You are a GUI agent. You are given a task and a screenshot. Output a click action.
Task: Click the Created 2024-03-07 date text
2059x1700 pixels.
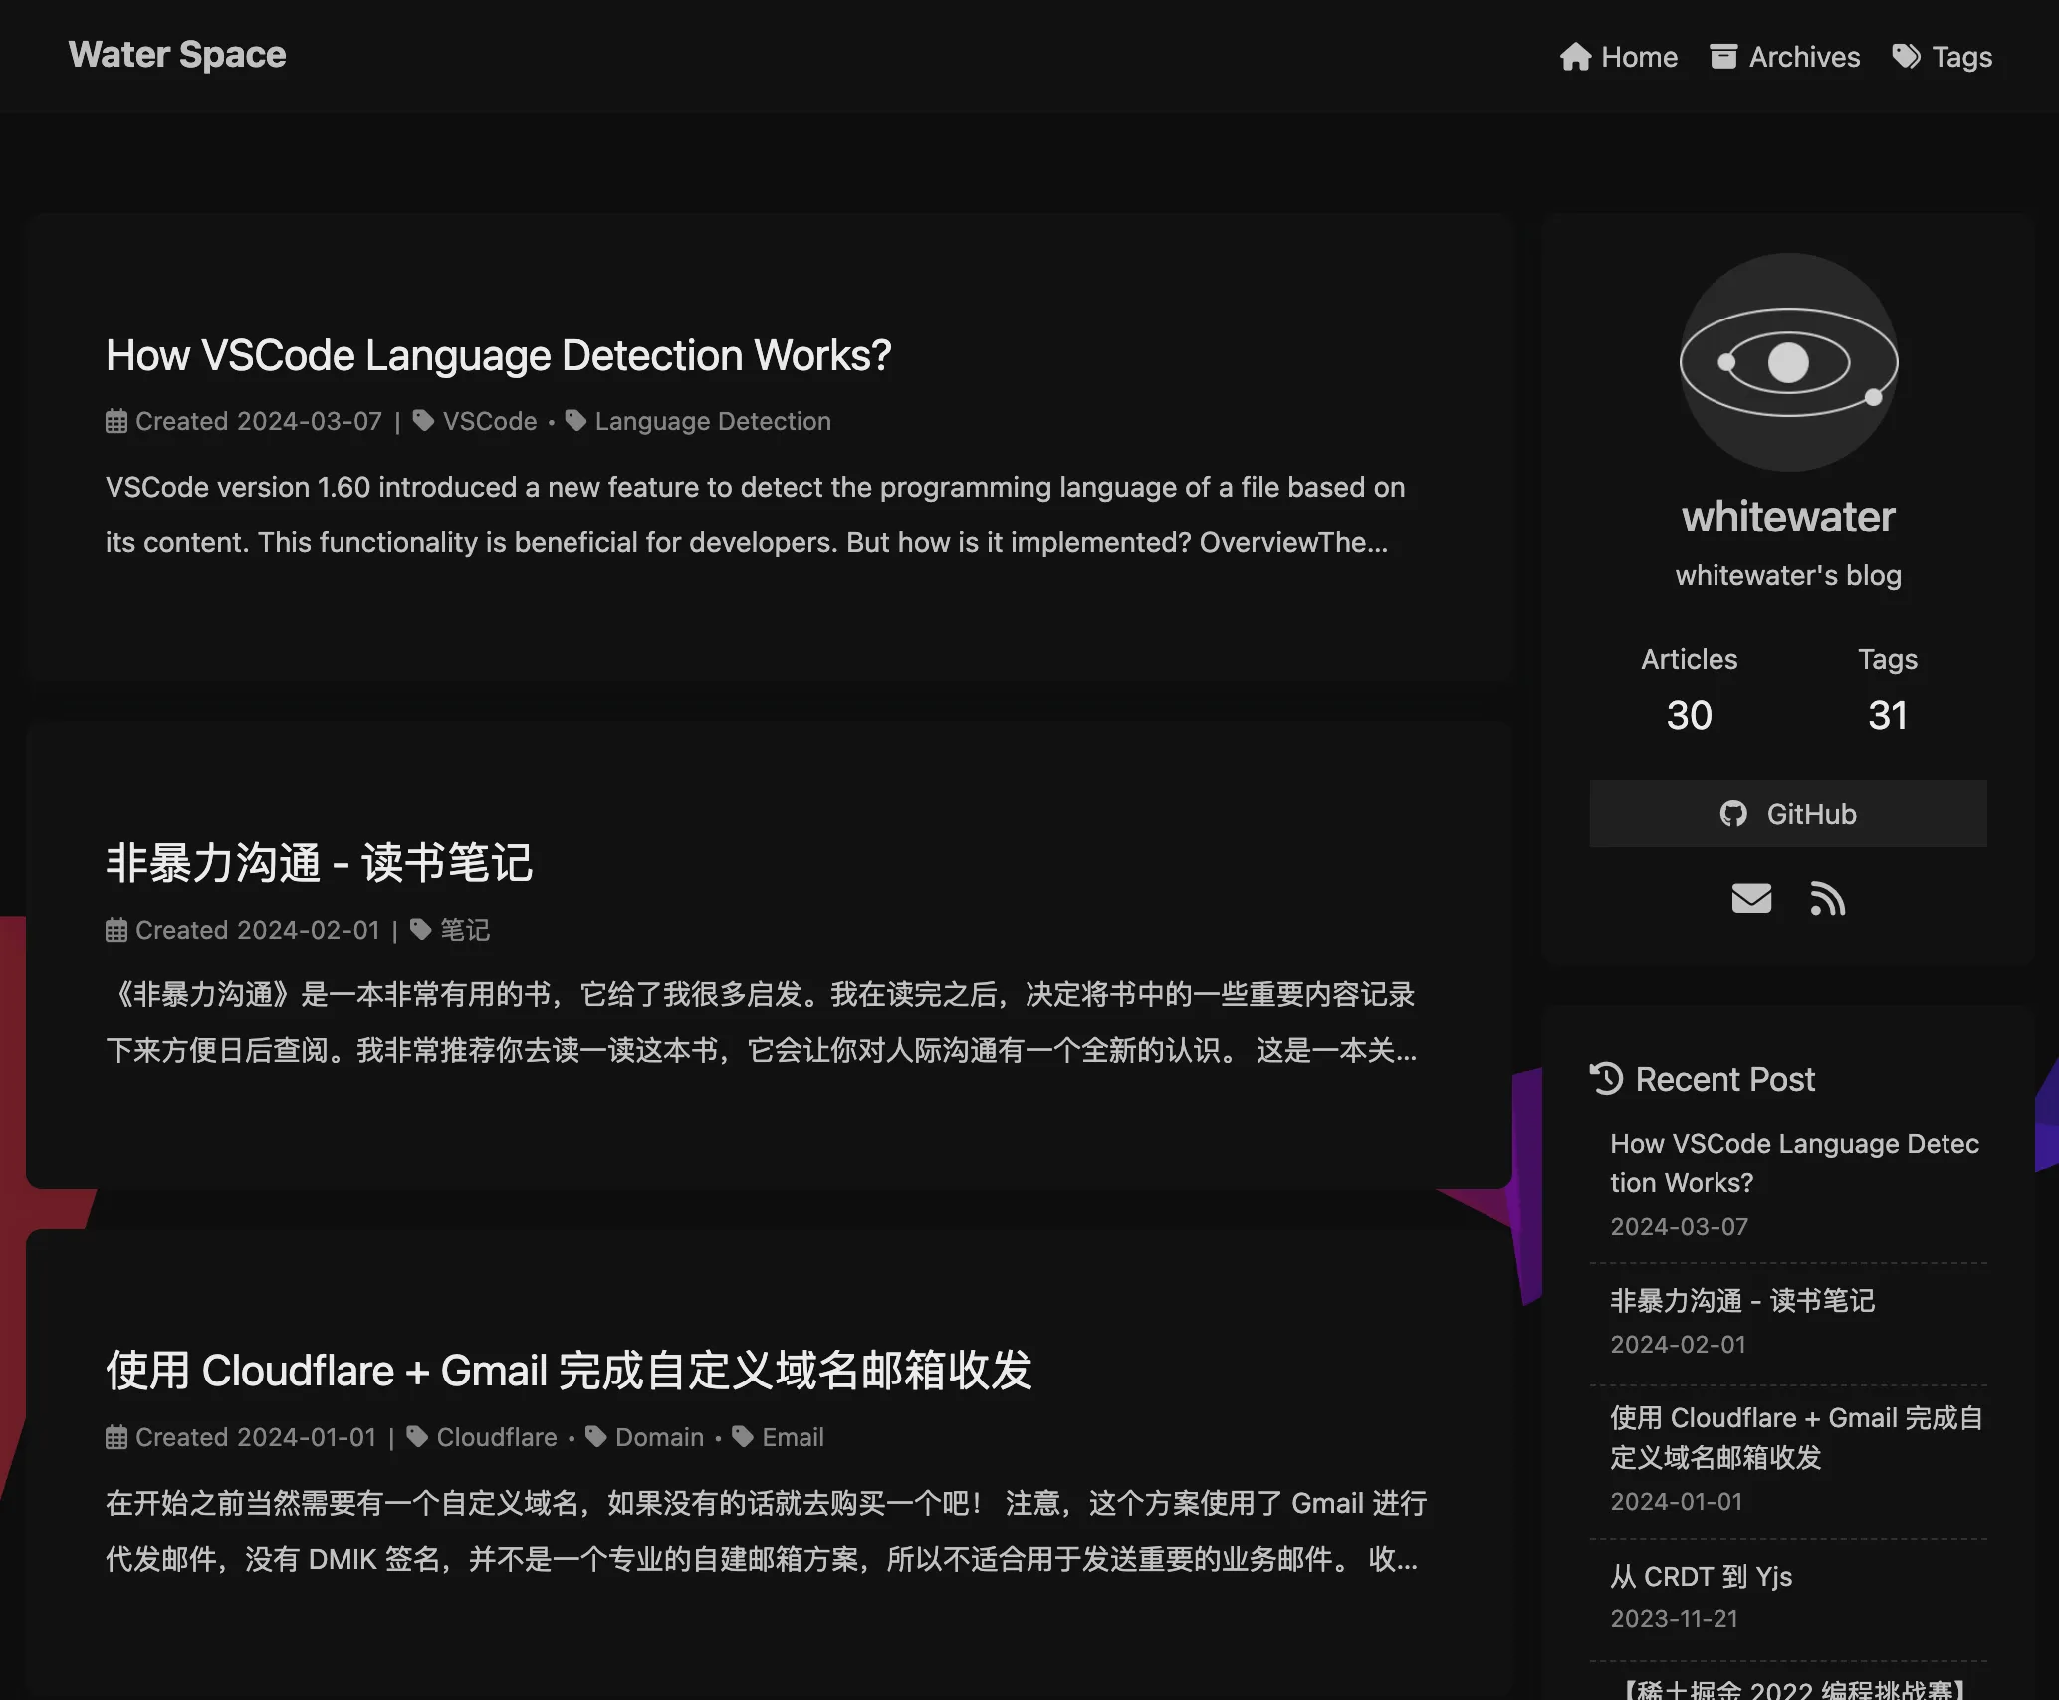point(259,421)
